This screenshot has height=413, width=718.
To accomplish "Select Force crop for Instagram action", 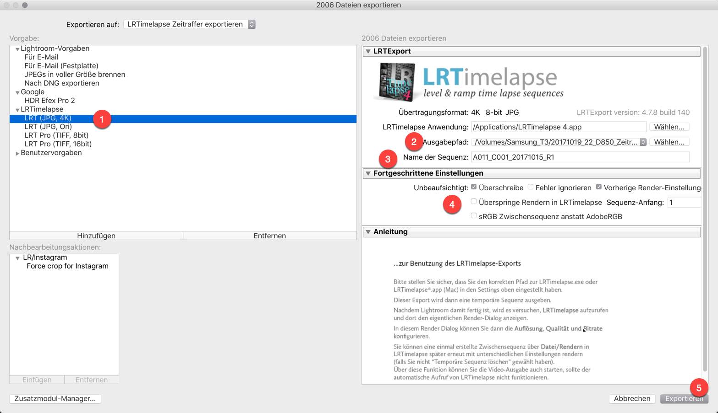I will pos(67,266).
